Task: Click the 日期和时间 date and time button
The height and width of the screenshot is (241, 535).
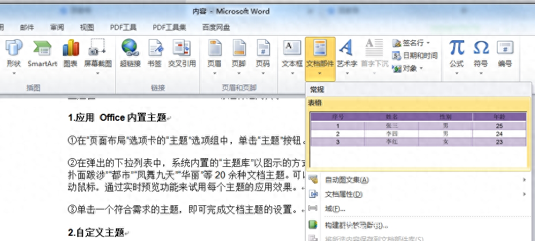Action: (x=415, y=55)
